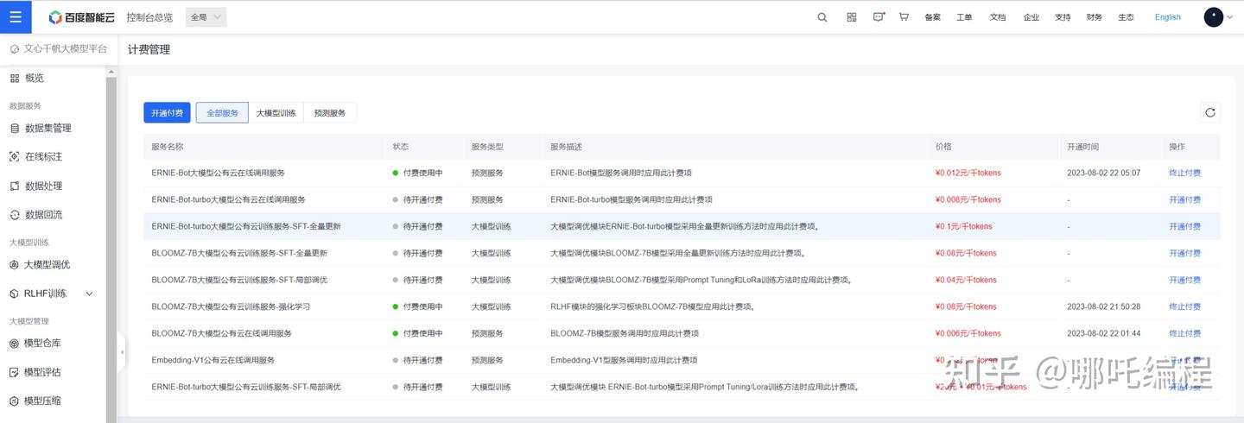Viewport: 1244px width, 423px height.
Task: Go to 控制台总览
Action: coord(149,17)
